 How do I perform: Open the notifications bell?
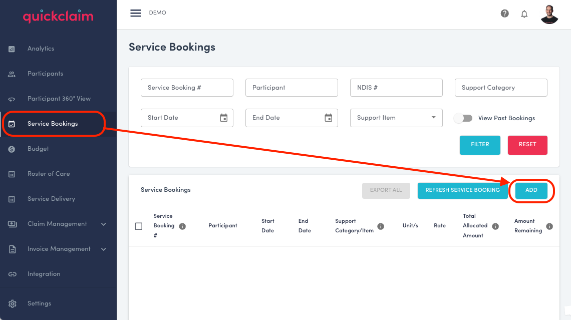524,14
